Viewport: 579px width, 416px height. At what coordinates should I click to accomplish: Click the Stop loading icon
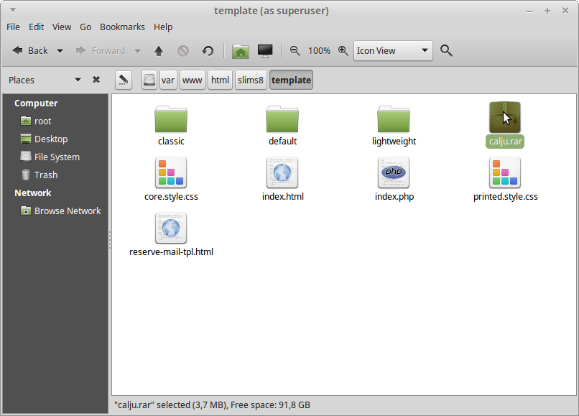tap(183, 50)
